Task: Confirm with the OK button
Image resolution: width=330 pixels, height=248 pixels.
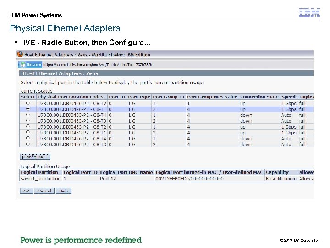Action: click(27, 191)
